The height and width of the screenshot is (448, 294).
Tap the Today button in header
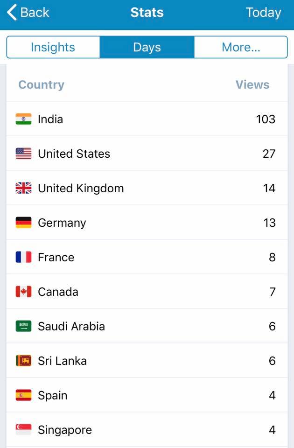click(x=263, y=13)
